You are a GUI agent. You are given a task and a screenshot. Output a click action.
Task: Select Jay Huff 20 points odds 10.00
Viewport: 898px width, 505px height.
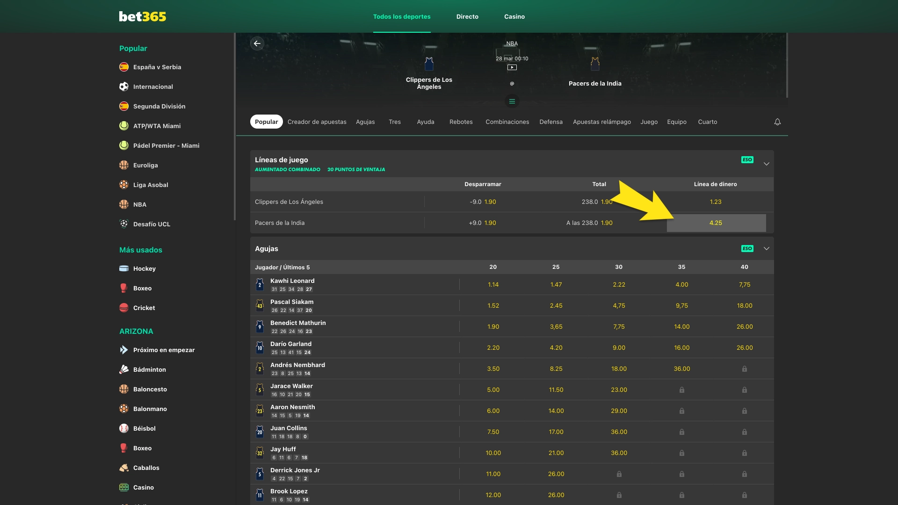click(x=493, y=453)
